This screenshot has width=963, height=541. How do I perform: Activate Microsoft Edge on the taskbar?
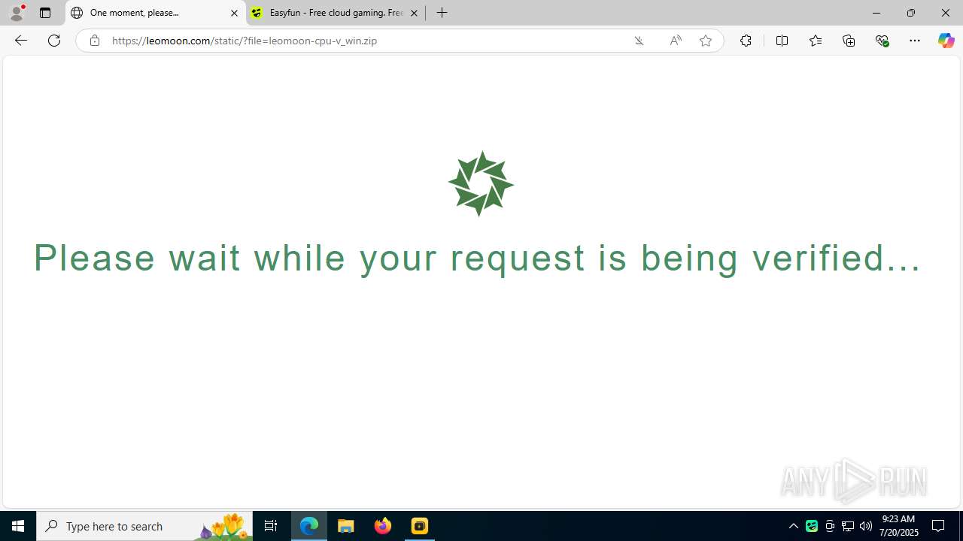click(309, 526)
